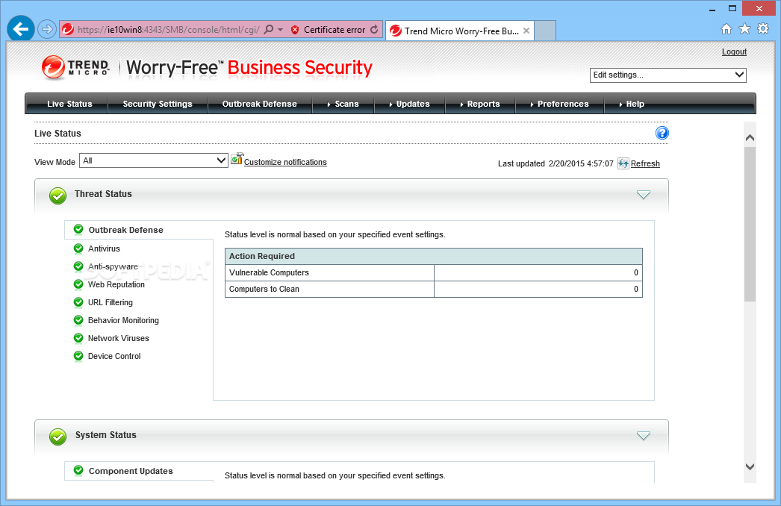Select Device Control in the threat list
The image size is (781, 506).
114,356
